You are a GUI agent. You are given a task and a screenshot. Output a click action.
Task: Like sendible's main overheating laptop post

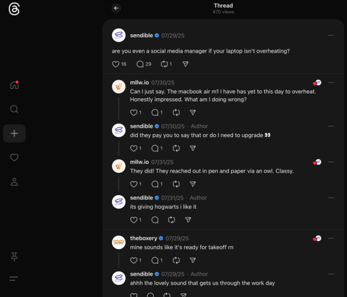pyautogui.click(x=116, y=64)
